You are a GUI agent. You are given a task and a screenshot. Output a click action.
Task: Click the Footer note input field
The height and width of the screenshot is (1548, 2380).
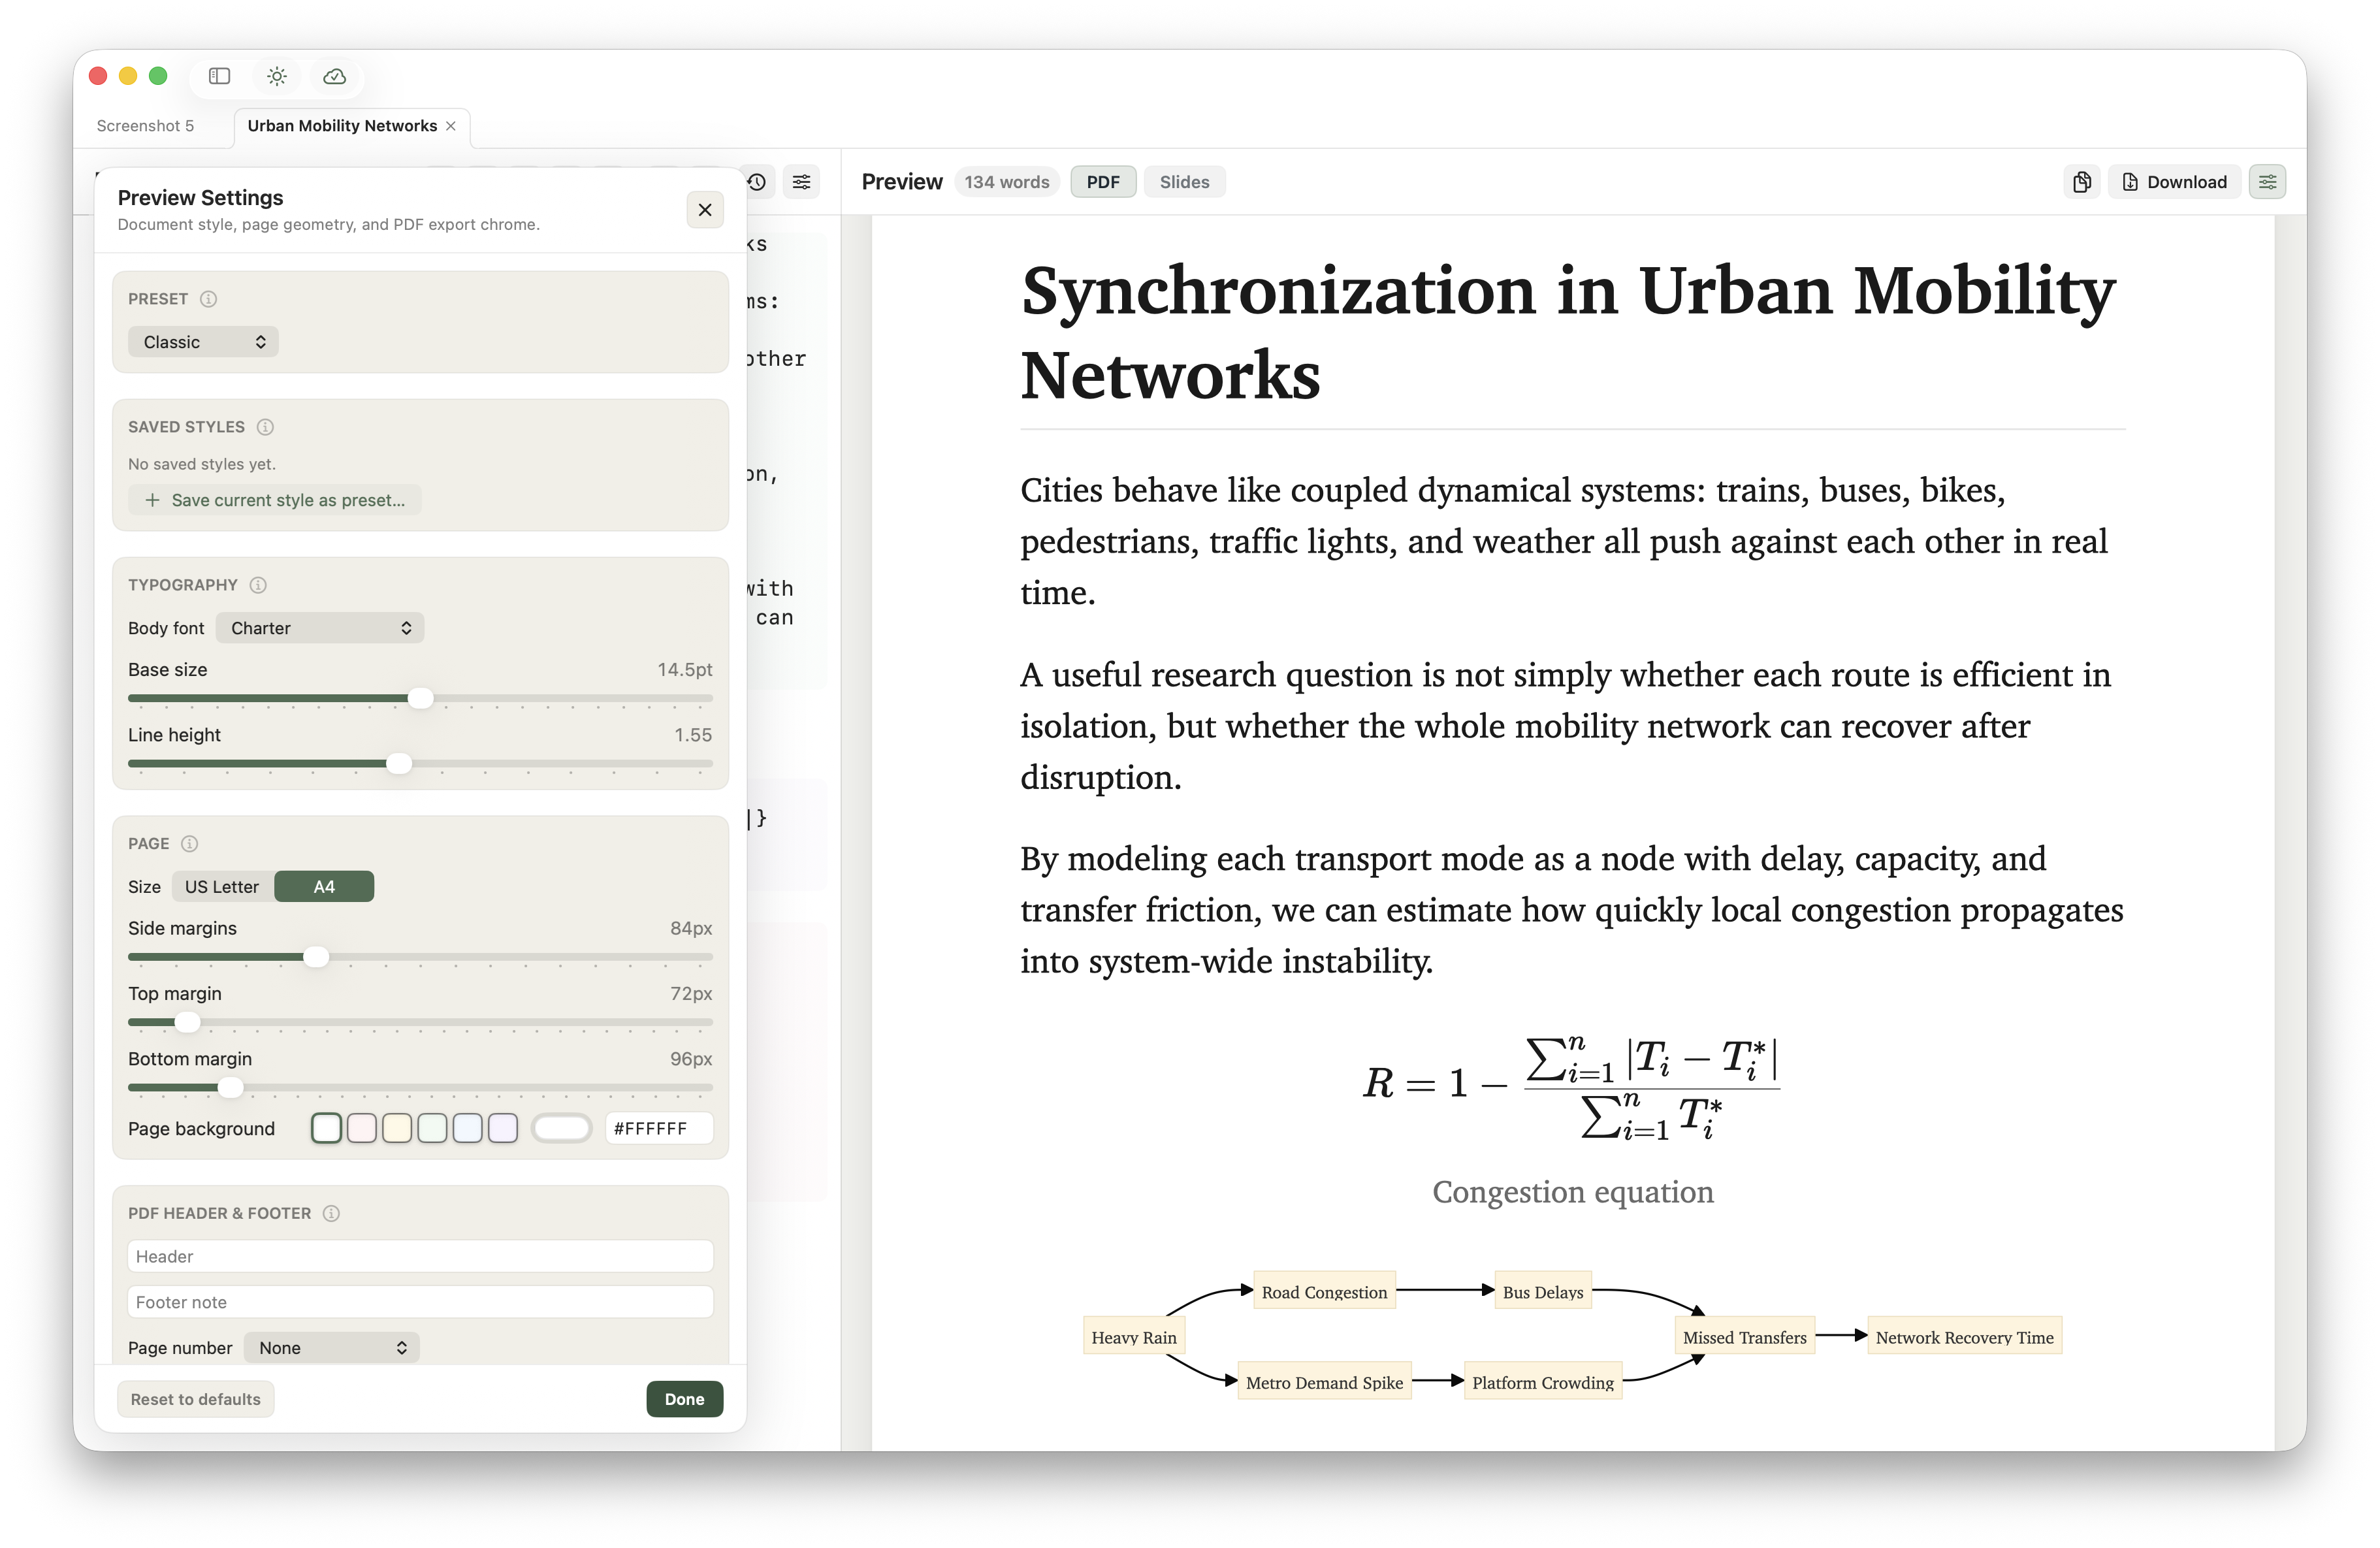tap(420, 1303)
